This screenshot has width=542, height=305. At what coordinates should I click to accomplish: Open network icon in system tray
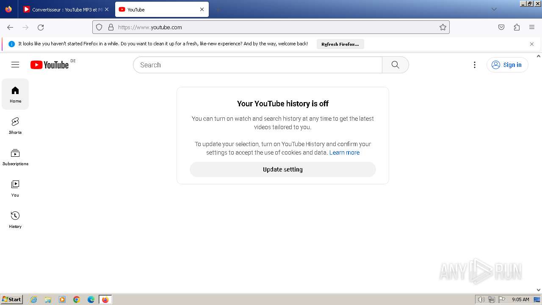point(492,299)
